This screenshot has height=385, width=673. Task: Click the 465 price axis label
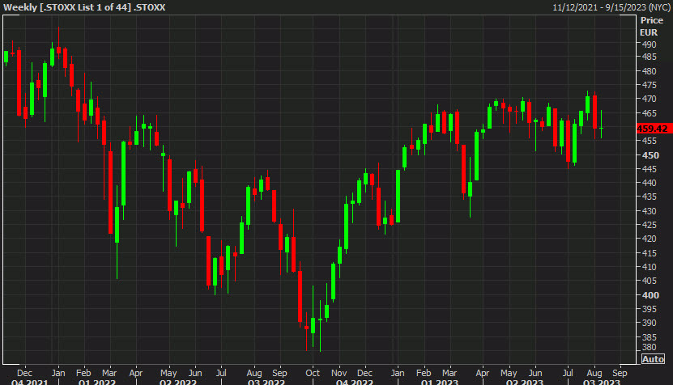pyautogui.click(x=649, y=113)
